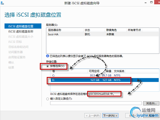Open the iSCSI 目标 wizard step
The height and width of the screenshot is (120, 160).
(15, 42)
